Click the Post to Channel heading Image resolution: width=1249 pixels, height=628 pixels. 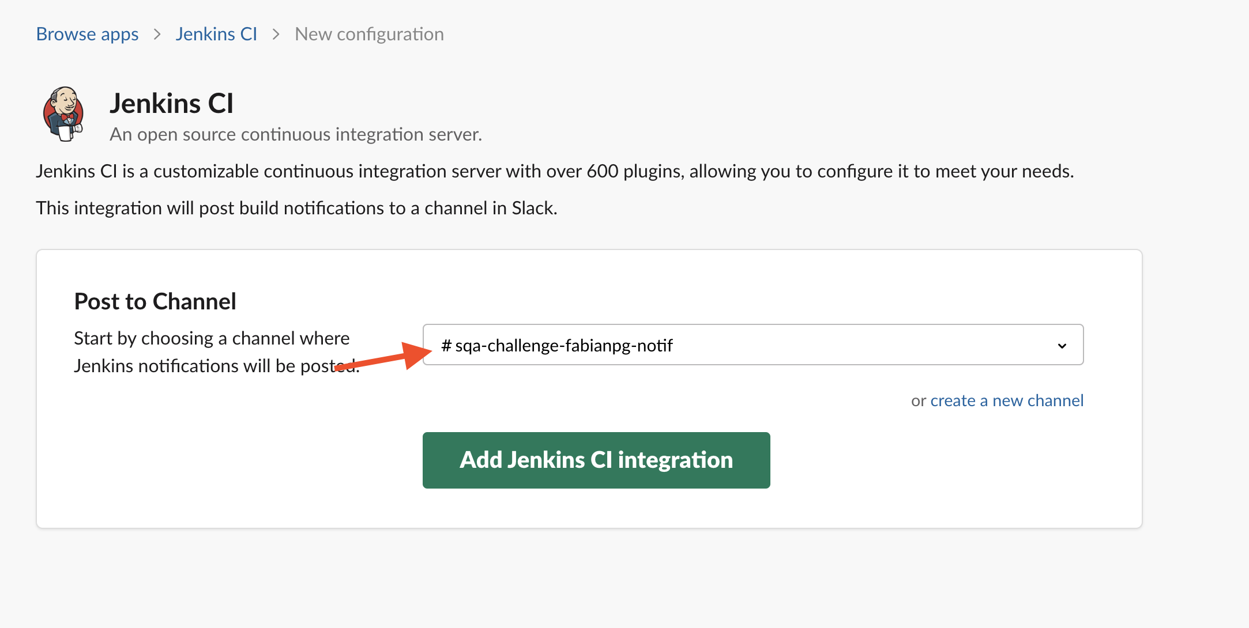point(155,301)
